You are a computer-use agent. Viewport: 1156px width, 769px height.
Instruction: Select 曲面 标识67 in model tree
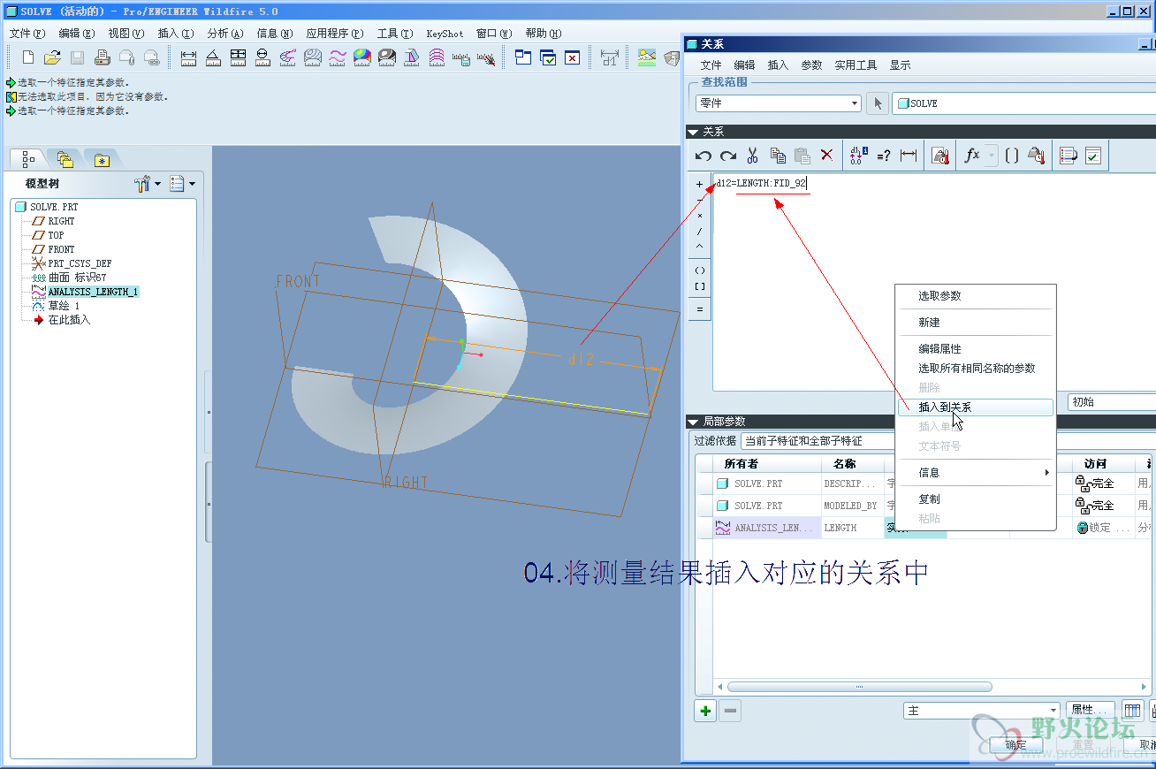point(76,278)
